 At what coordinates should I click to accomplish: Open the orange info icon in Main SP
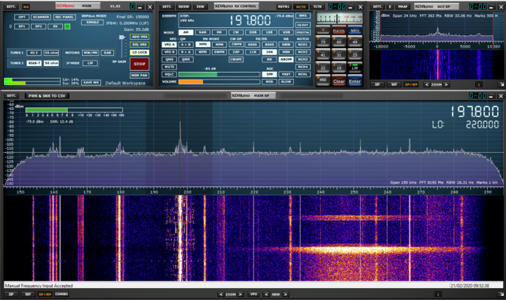438,294
